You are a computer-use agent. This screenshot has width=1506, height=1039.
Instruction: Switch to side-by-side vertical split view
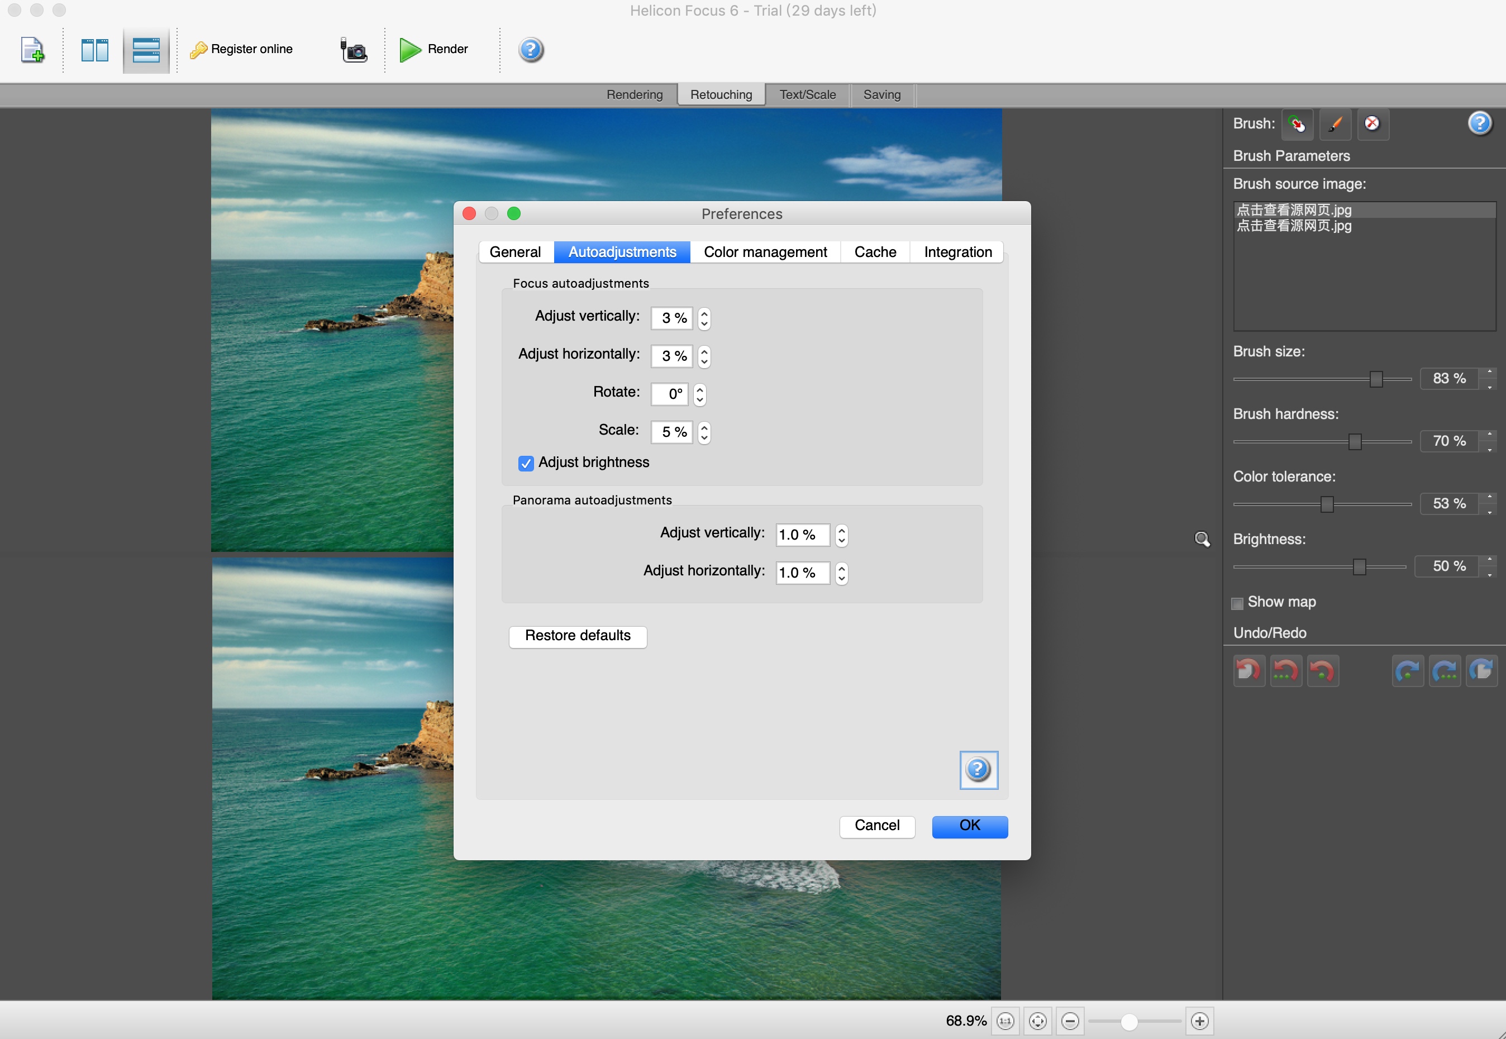94,50
